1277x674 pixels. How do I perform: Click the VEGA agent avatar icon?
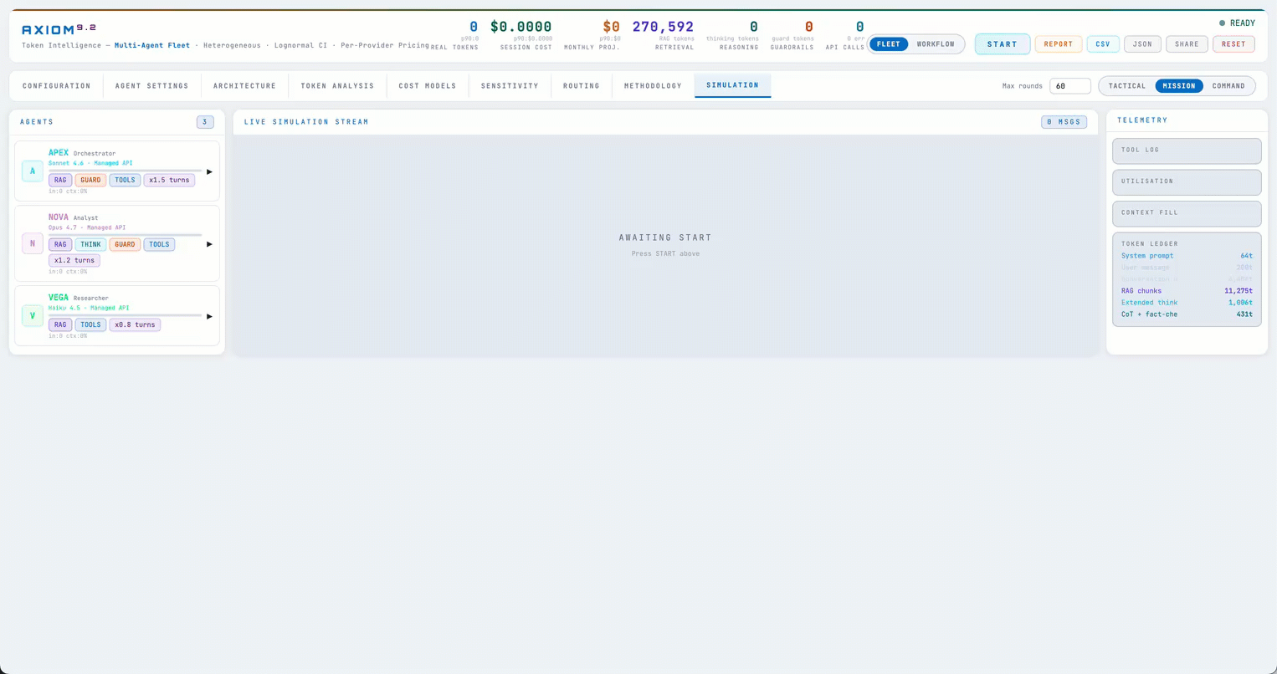click(x=33, y=316)
